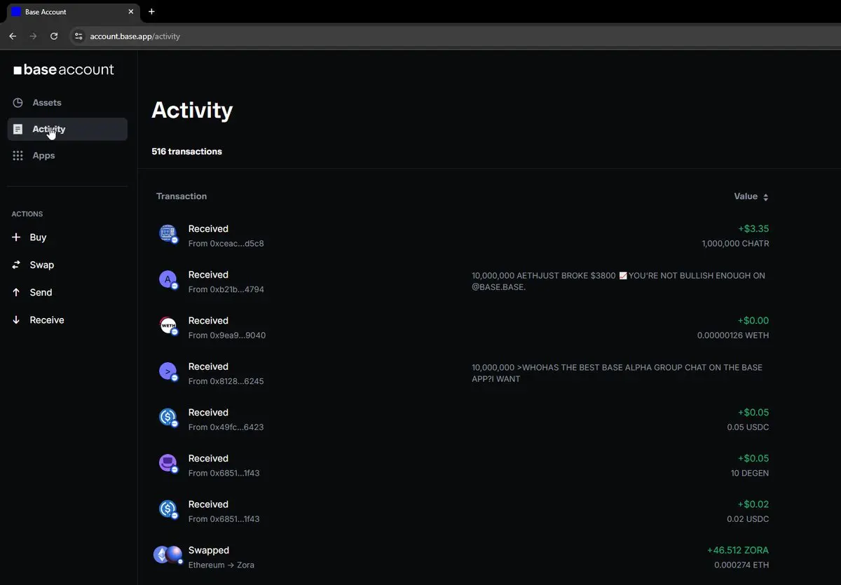The image size is (841, 585).
Task: Click the Value sort arrows icon
Action: [x=765, y=198]
